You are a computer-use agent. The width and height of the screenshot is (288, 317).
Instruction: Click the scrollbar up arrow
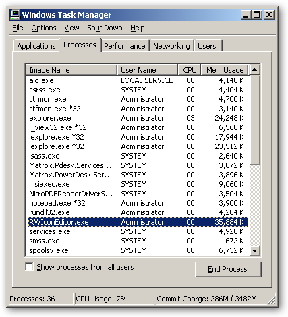[x=254, y=70]
